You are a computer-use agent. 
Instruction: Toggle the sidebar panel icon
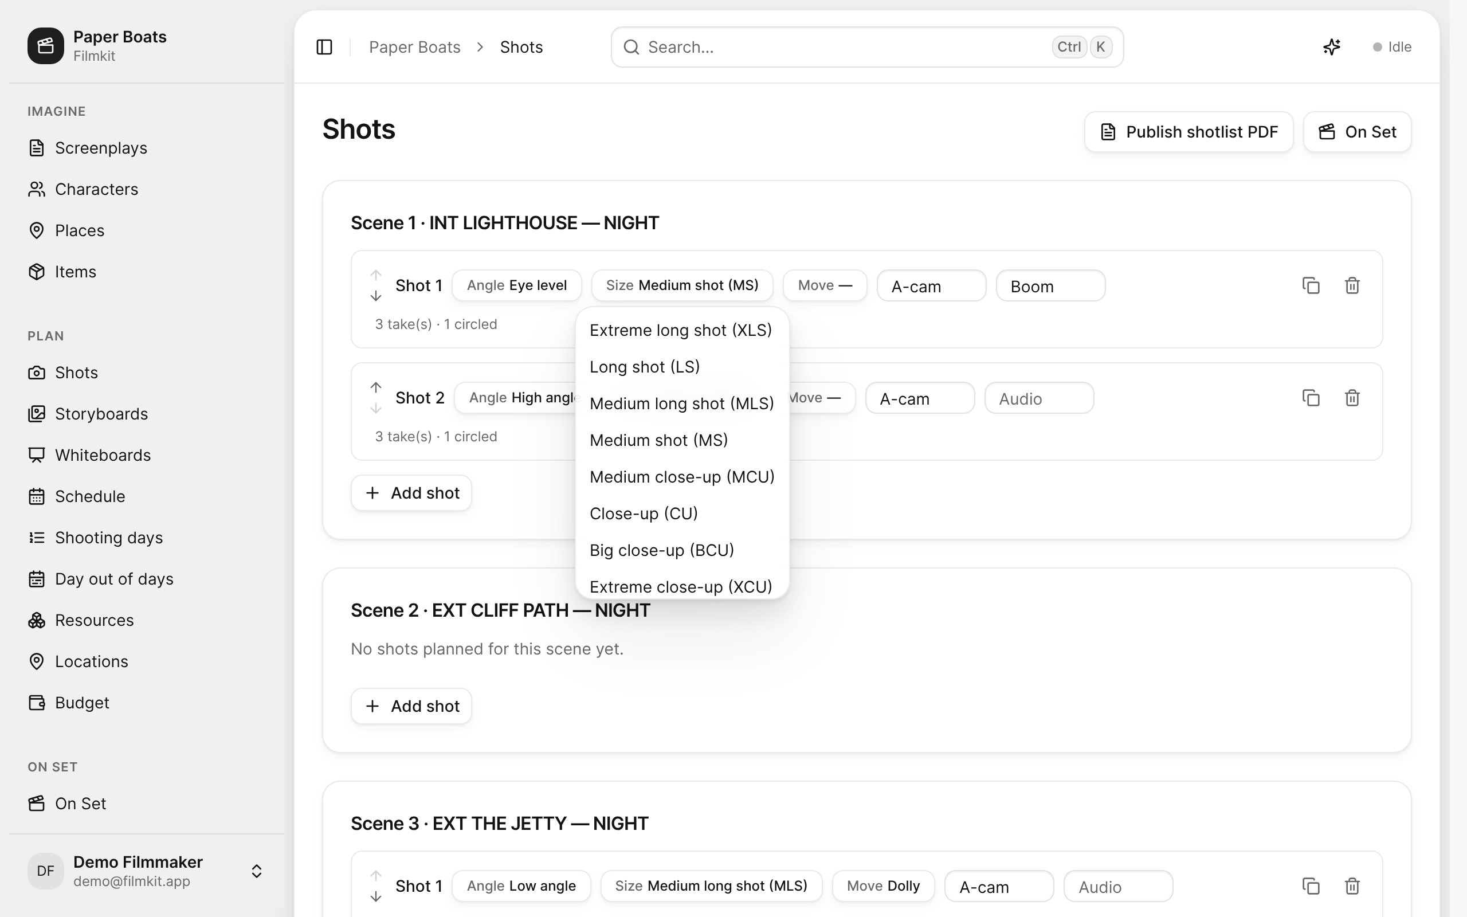click(x=324, y=46)
